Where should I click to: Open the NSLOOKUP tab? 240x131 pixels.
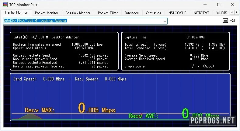tap(177, 13)
